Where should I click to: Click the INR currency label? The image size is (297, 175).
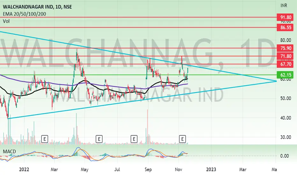click(284, 6)
